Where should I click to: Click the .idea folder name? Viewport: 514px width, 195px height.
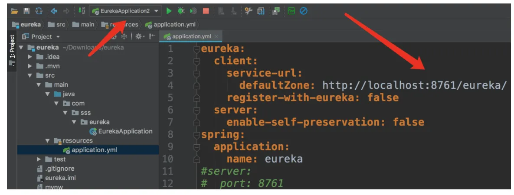52,57
